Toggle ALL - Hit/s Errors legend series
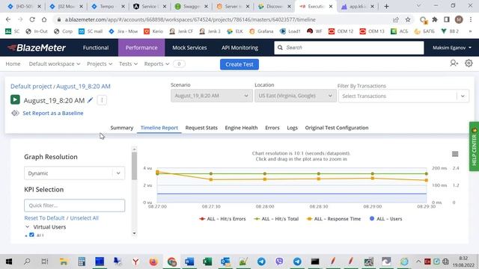 point(222,219)
